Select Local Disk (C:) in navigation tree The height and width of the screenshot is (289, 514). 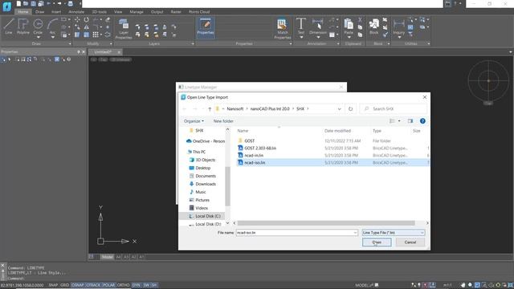click(x=208, y=216)
